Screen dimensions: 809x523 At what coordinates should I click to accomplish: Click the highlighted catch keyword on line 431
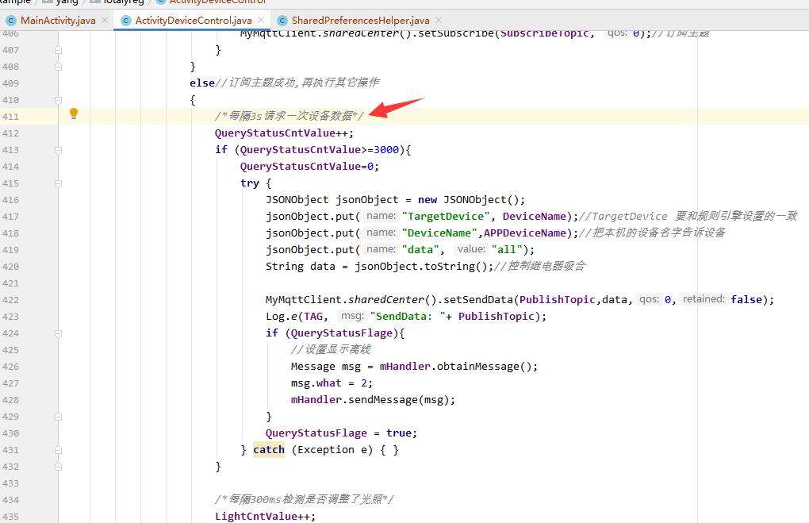click(269, 450)
